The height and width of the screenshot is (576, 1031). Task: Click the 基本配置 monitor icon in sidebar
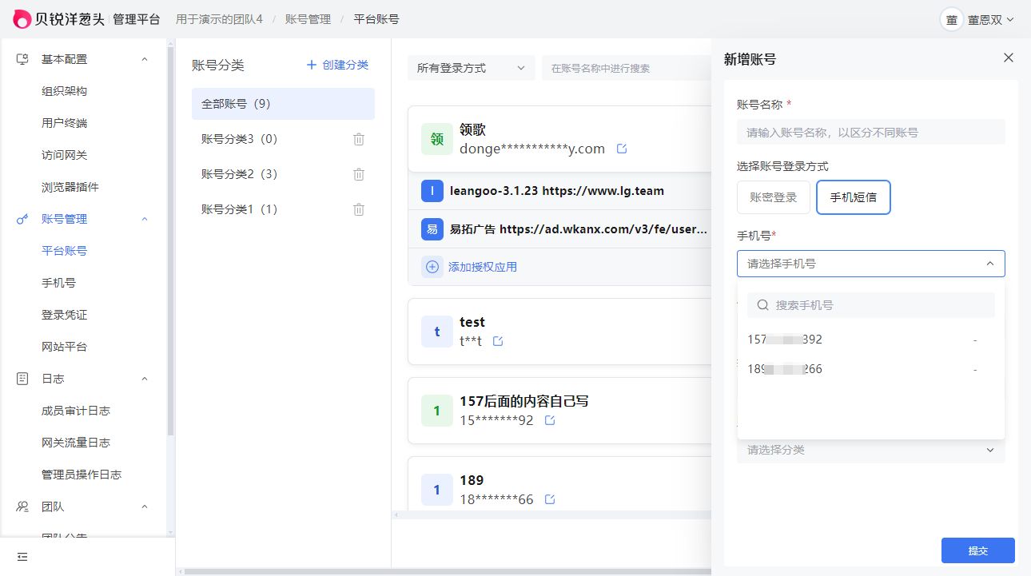[22, 59]
